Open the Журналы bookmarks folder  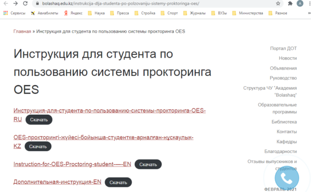(194, 13)
